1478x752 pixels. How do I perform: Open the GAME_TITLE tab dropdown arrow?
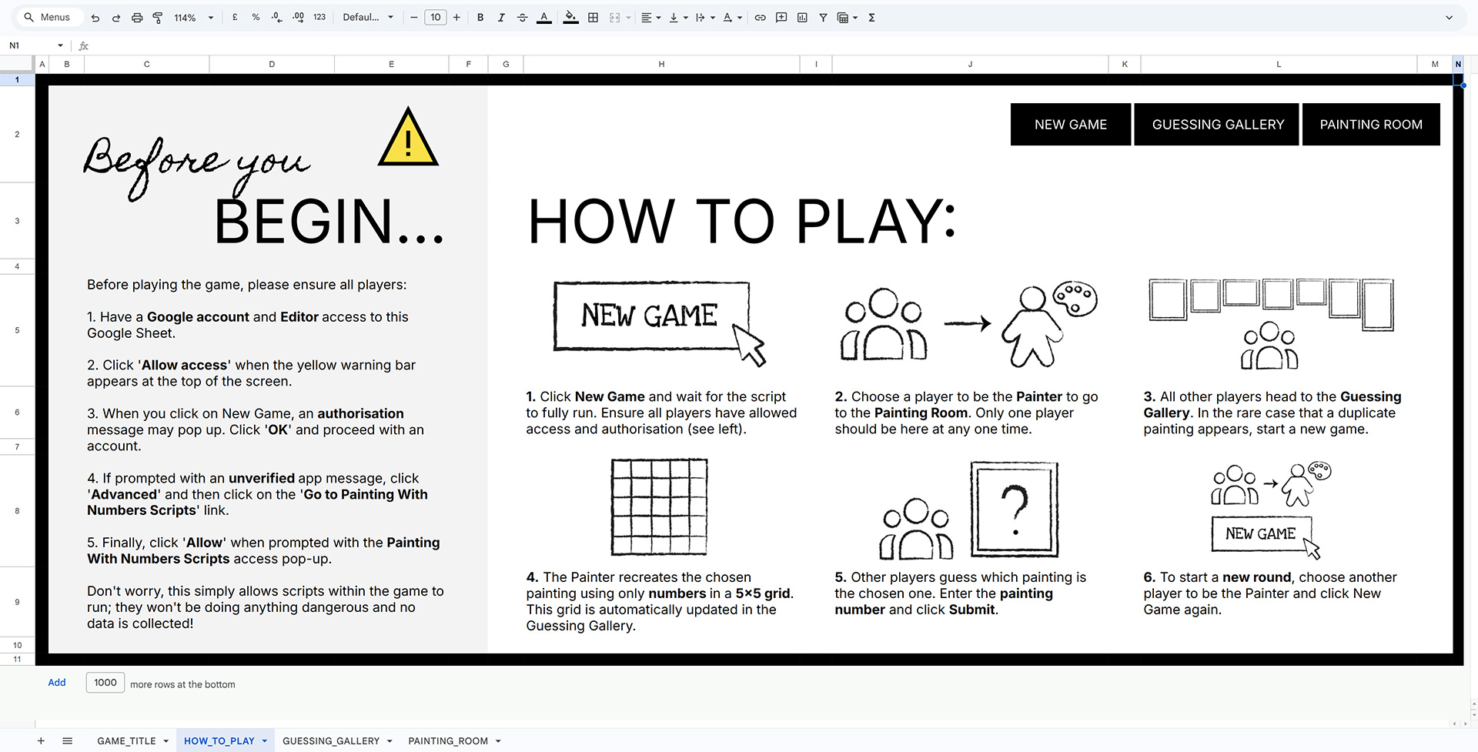pos(166,741)
